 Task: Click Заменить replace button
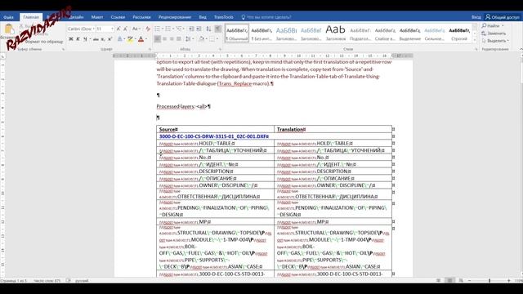coord(494,33)
